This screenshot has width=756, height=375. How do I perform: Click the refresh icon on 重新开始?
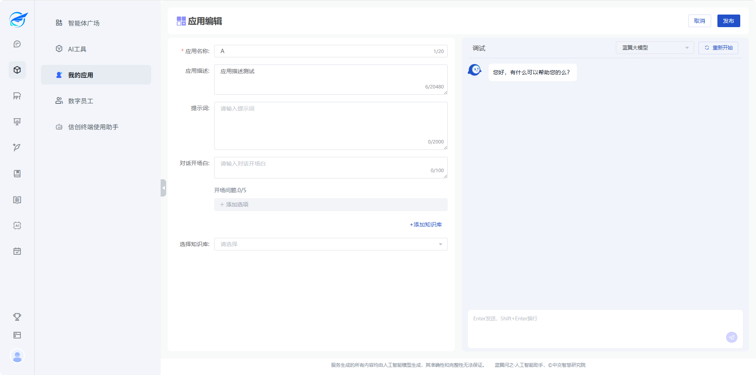[707, 48]
